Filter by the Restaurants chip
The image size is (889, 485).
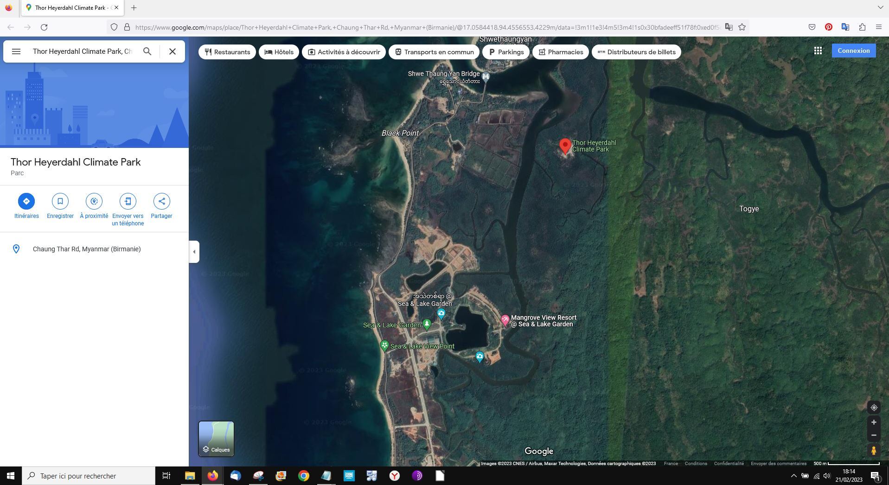(227, 52)
